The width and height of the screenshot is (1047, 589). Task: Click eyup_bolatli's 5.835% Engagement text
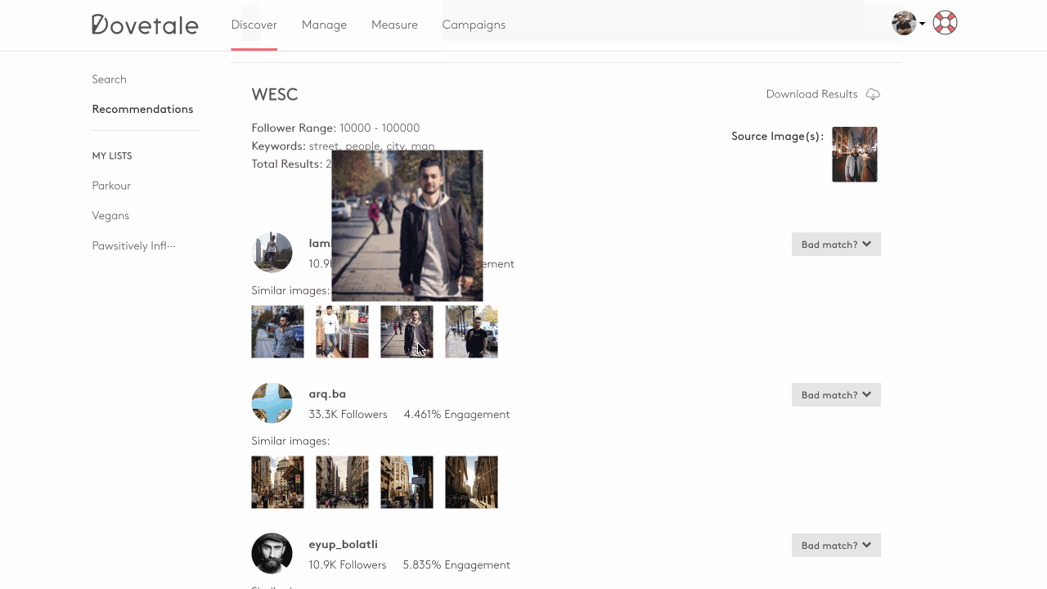456,564
